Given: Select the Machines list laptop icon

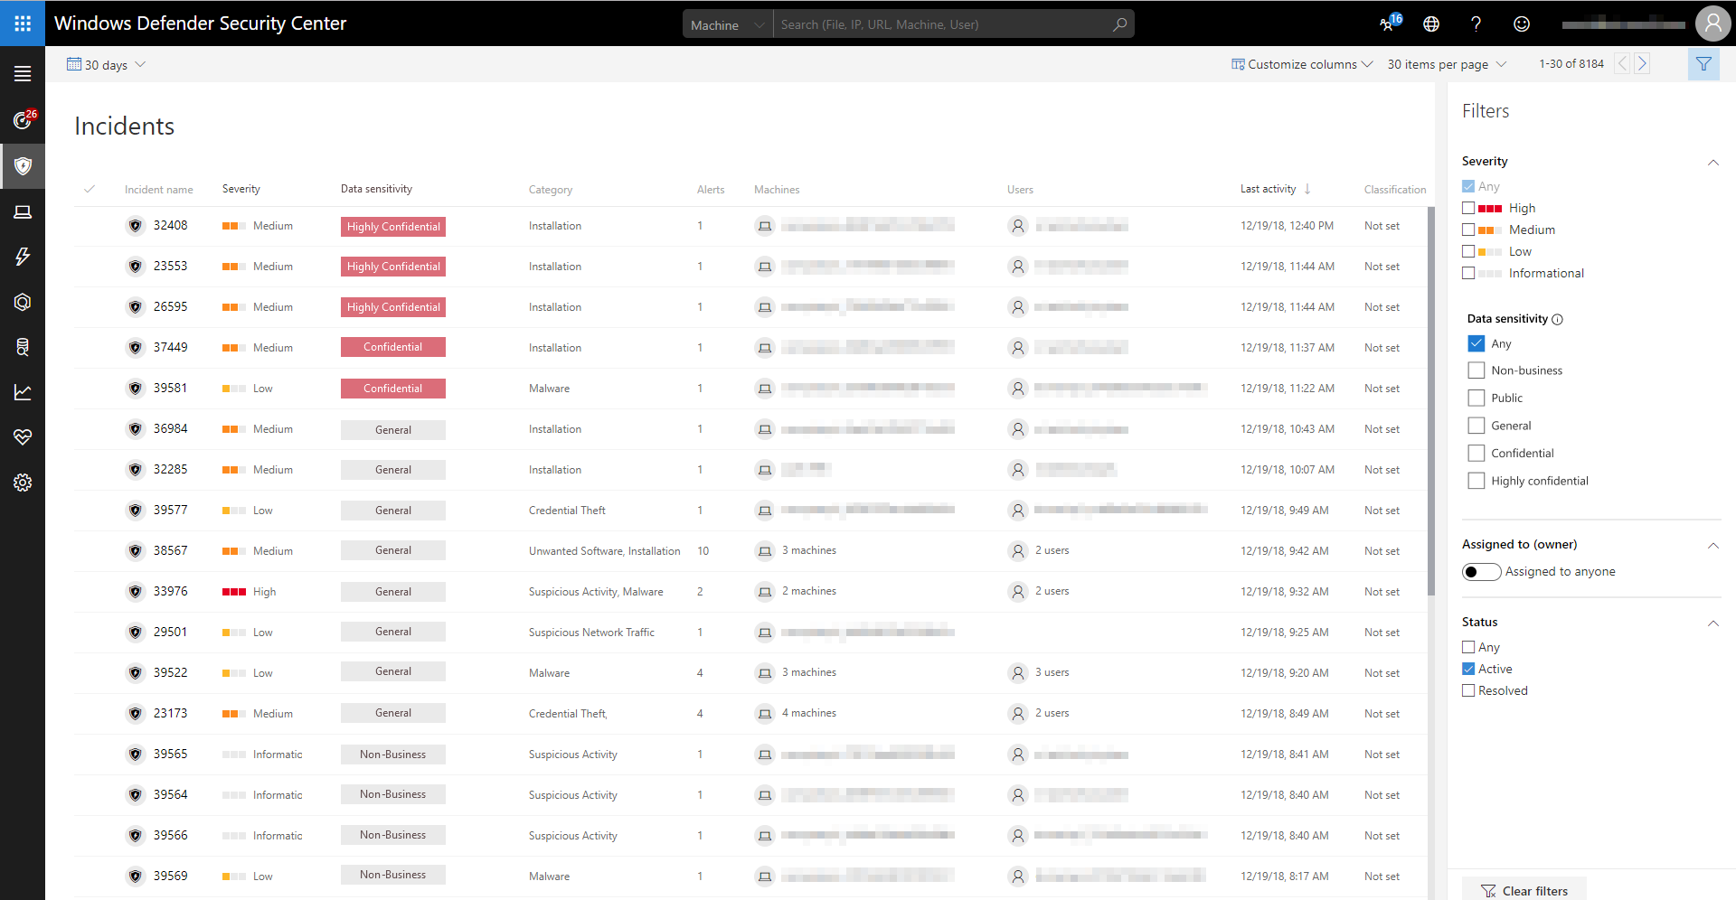Looking at the screenshot, I should [x=23, y=211].
